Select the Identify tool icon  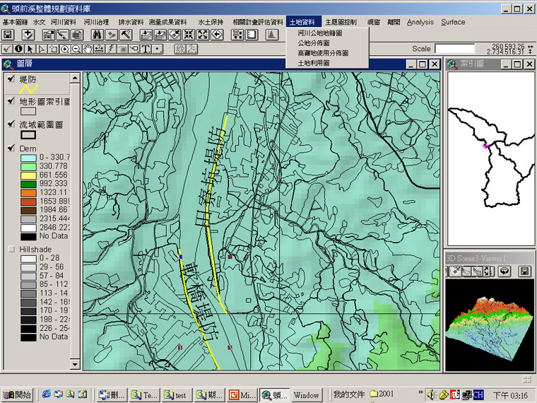click(19, 49)
